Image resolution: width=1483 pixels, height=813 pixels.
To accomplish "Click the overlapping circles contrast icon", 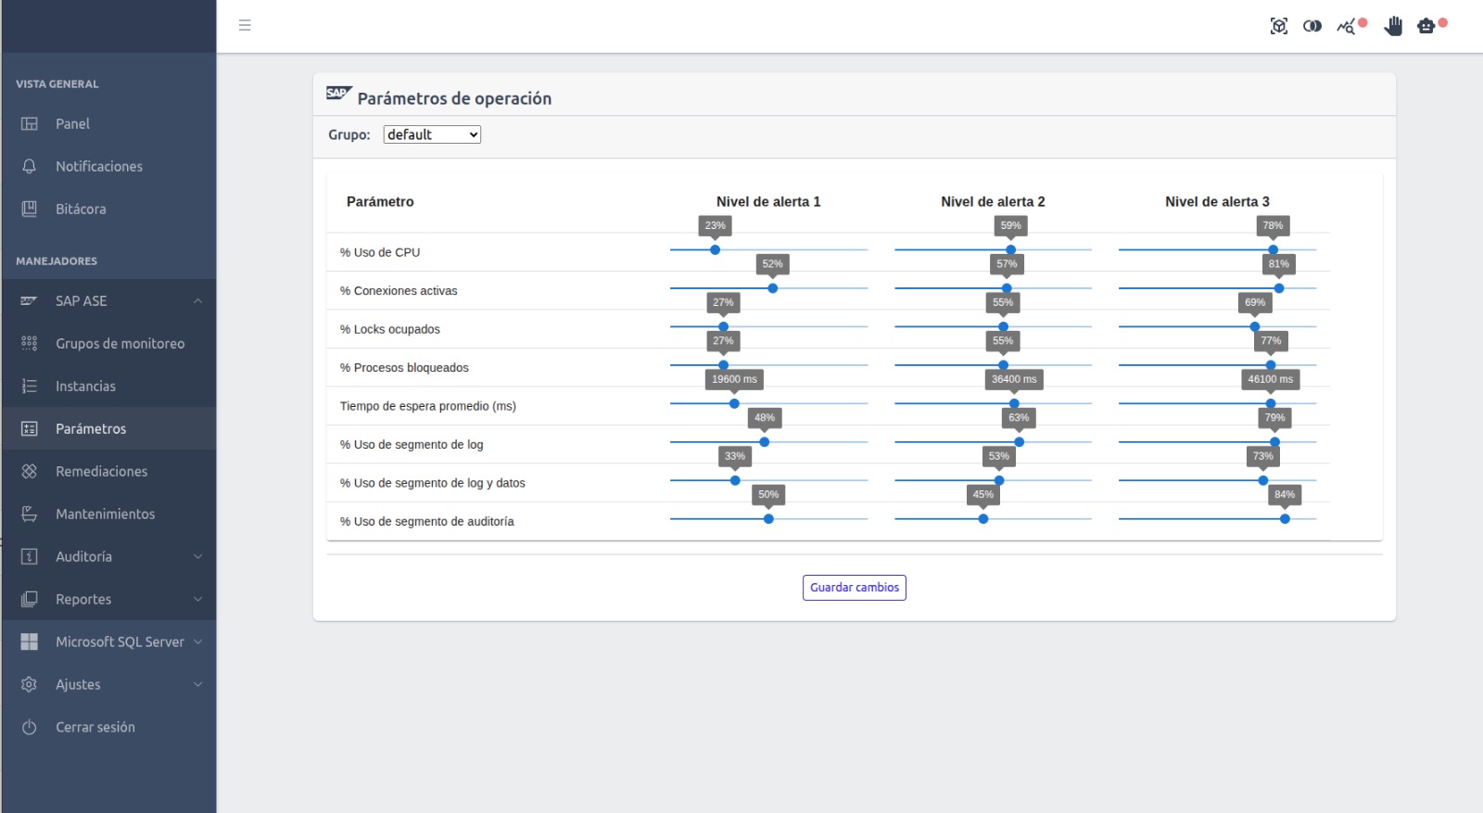I will (x=1312, y=26).
